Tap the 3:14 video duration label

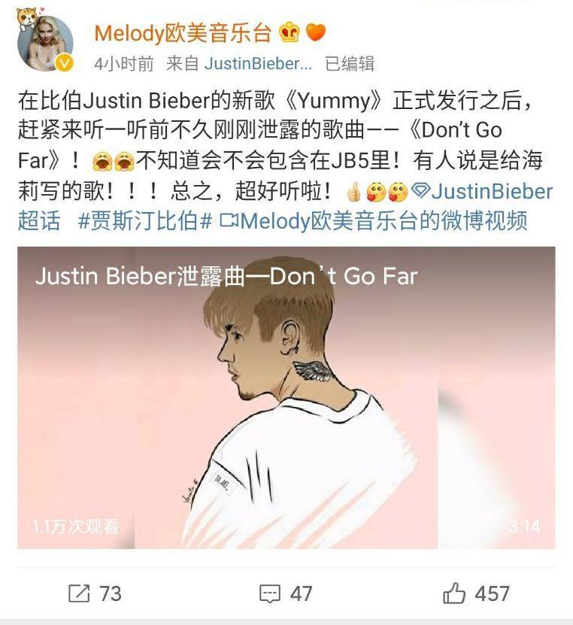click(x=524, y=526)
